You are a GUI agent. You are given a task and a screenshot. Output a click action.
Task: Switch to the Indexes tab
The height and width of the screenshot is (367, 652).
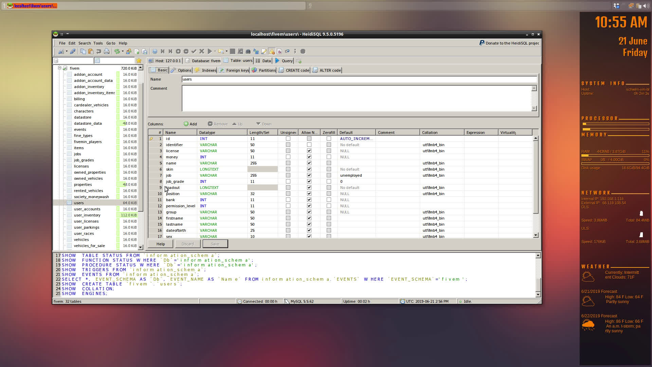click(206, 70)
